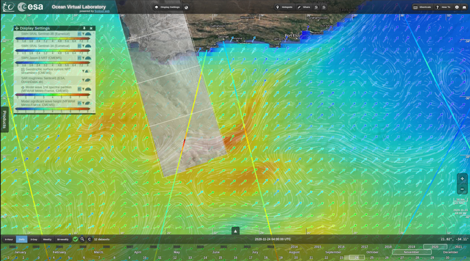Open filter for Model significant wave height
470x261 pixels.
[83, 103]
